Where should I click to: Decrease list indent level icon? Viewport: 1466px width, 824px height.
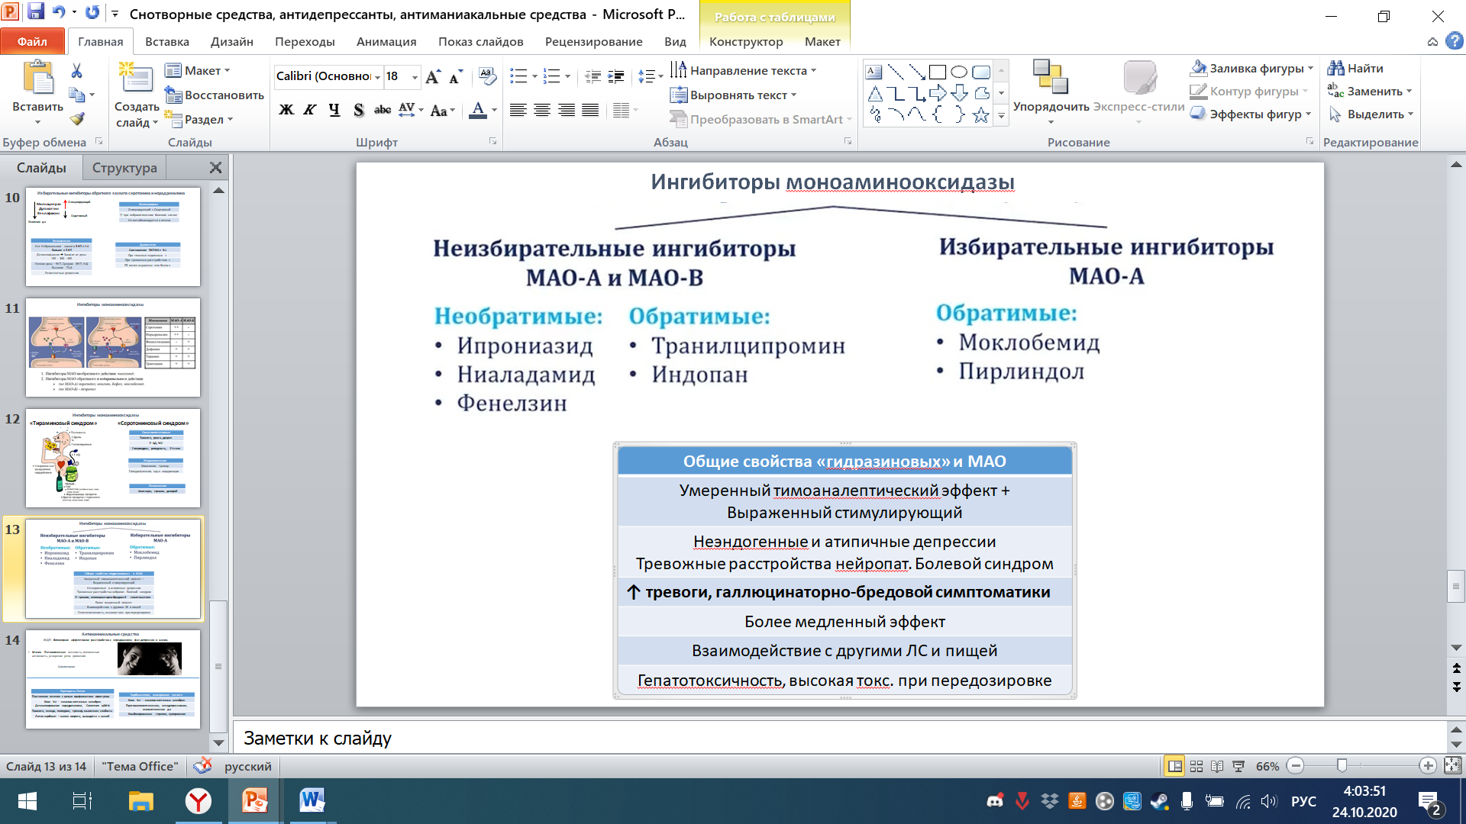(x=593, y=76)
